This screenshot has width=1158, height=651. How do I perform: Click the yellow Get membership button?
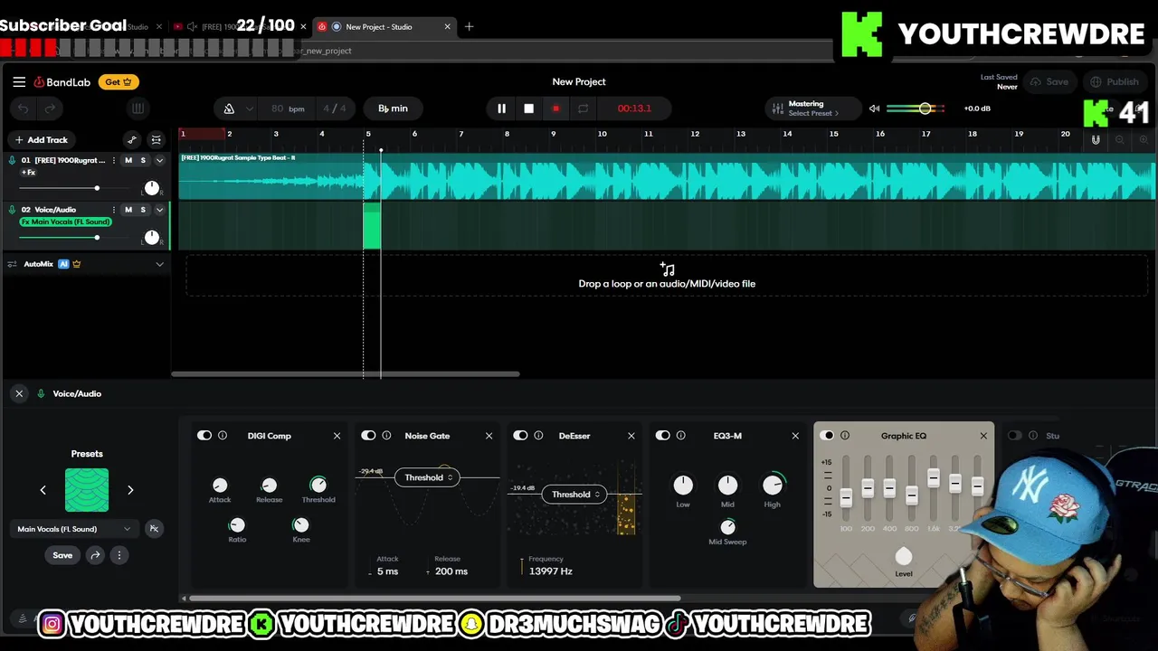[x=119, y=82]
